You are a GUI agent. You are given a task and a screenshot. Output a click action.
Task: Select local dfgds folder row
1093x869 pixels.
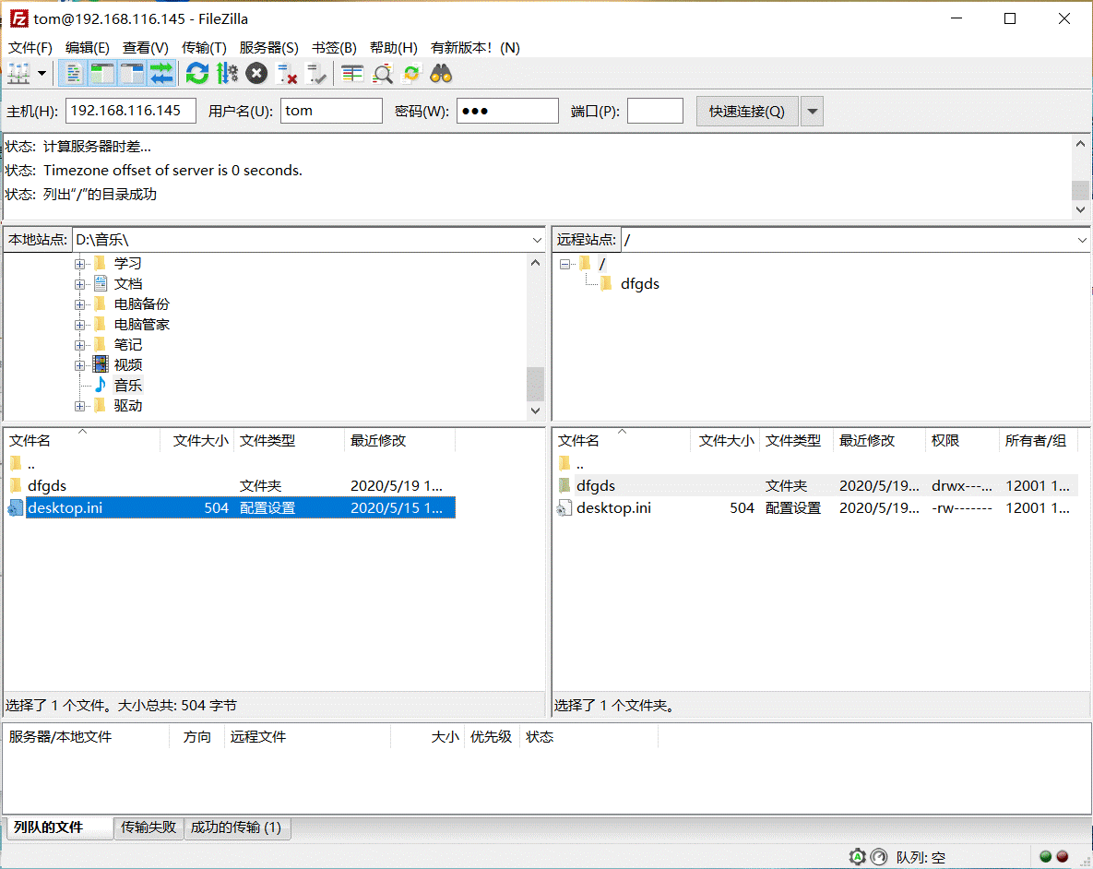pyautogui.click(x=230, y=485)
